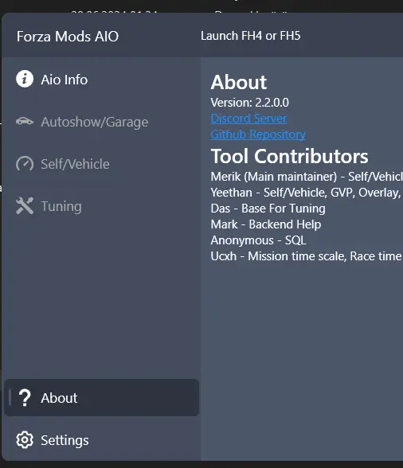Click the speedometer icon next to Self/Vehicle

25,164
